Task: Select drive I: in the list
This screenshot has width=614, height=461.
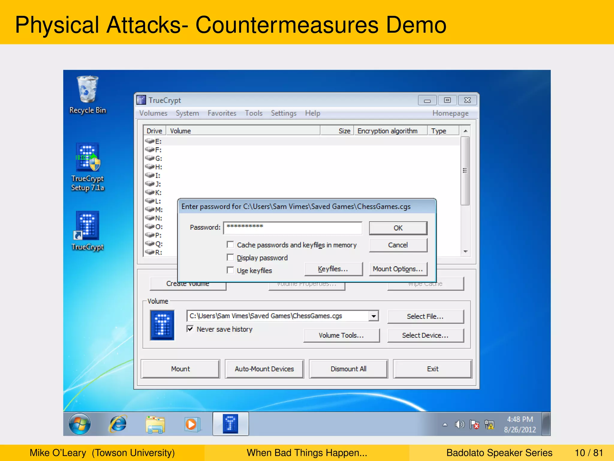Action: click(301, 175)
